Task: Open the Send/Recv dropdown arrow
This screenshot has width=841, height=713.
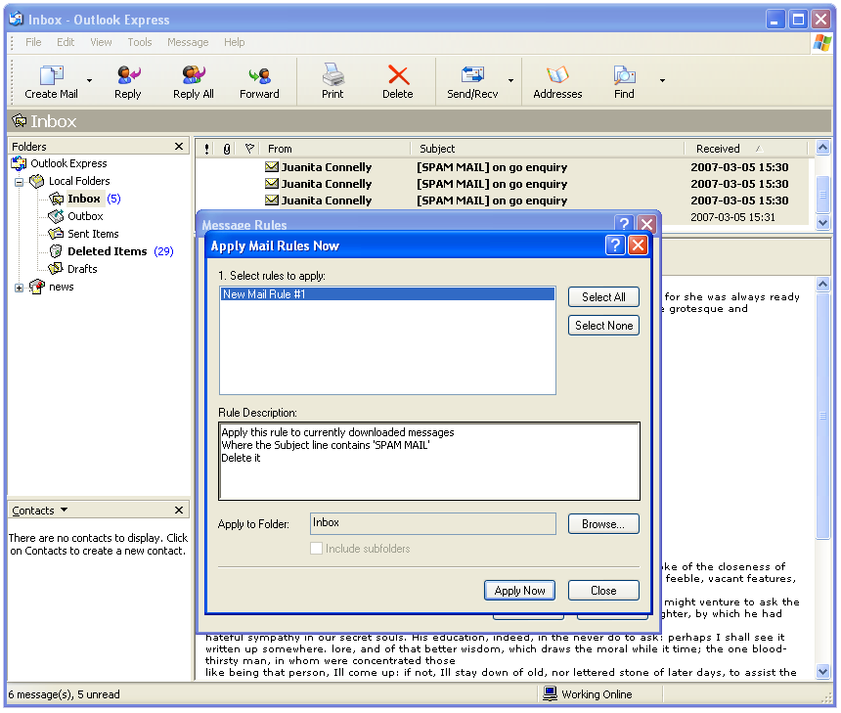Action: (510, 81)
